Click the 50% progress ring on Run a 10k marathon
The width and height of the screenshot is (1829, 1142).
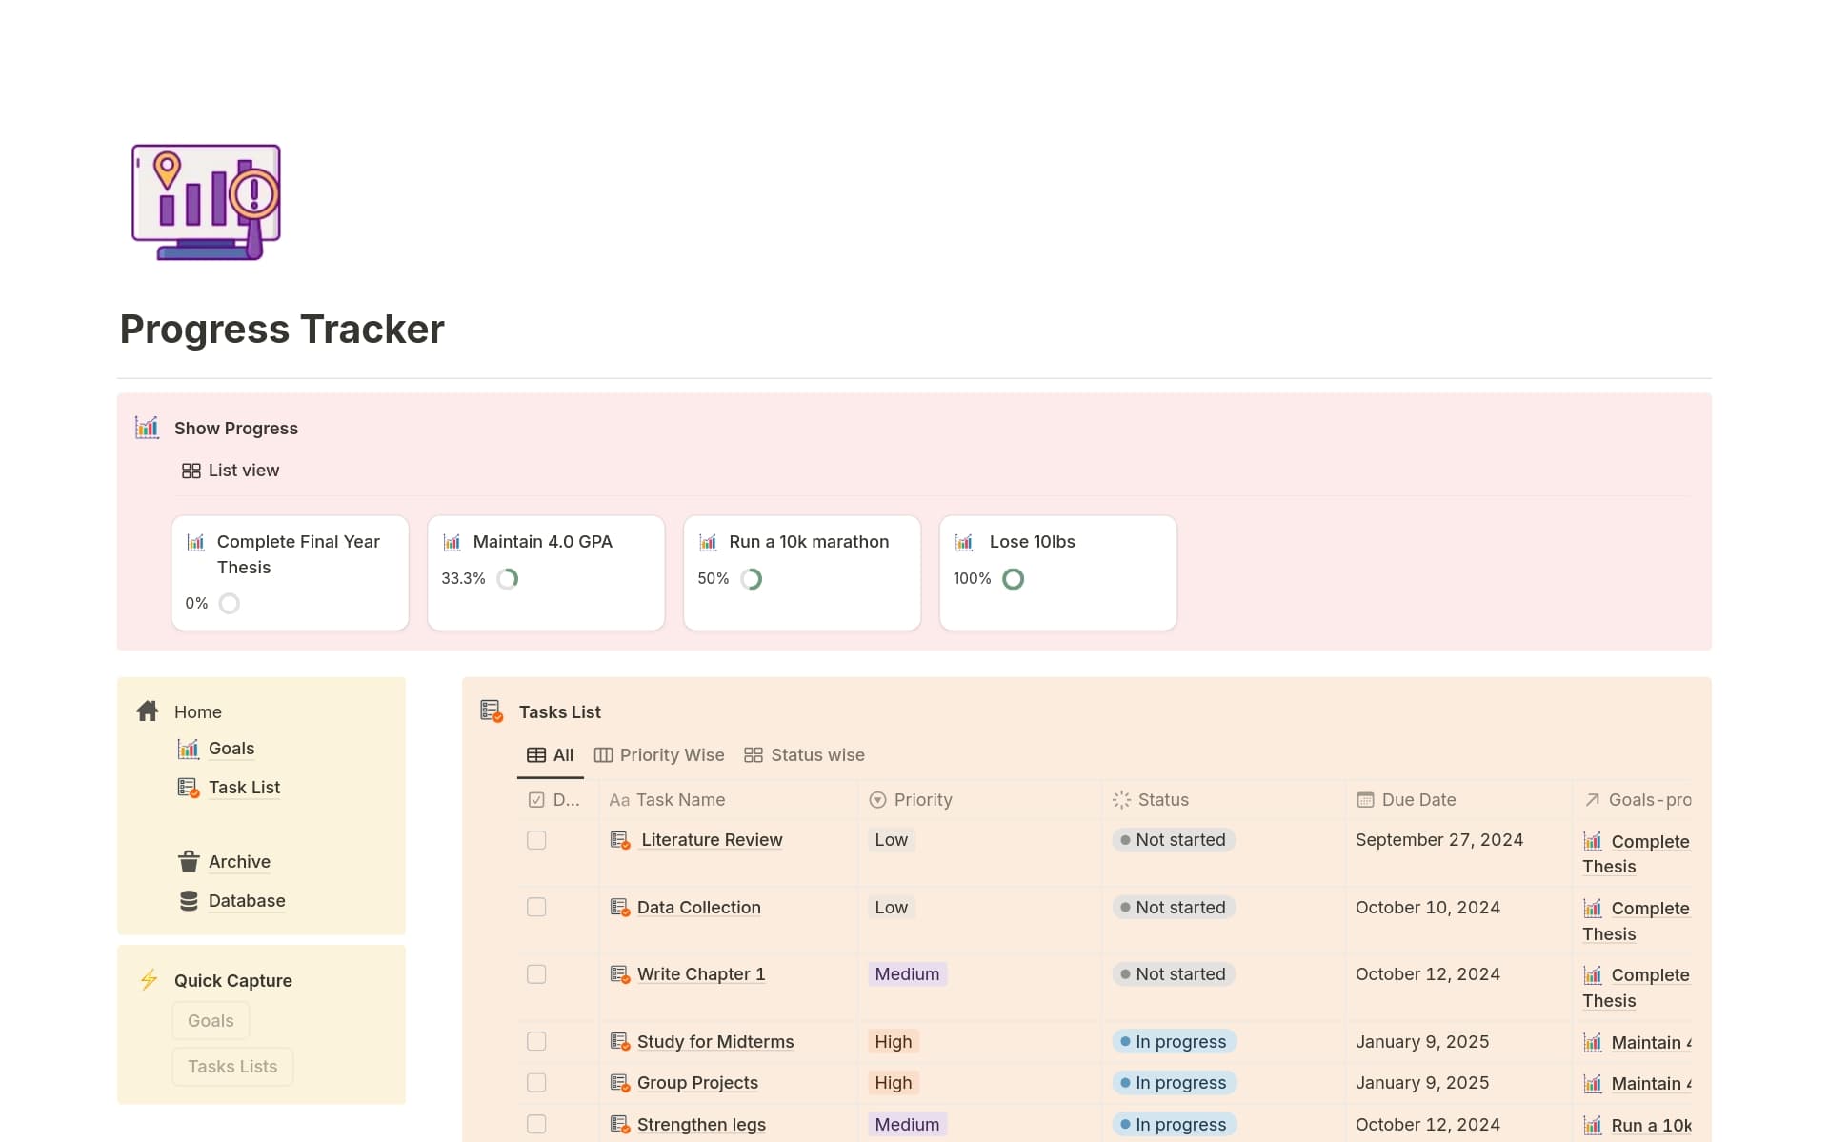click(752, 578)
